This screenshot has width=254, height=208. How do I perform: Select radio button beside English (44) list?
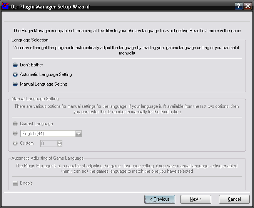(x=15, y=134)
